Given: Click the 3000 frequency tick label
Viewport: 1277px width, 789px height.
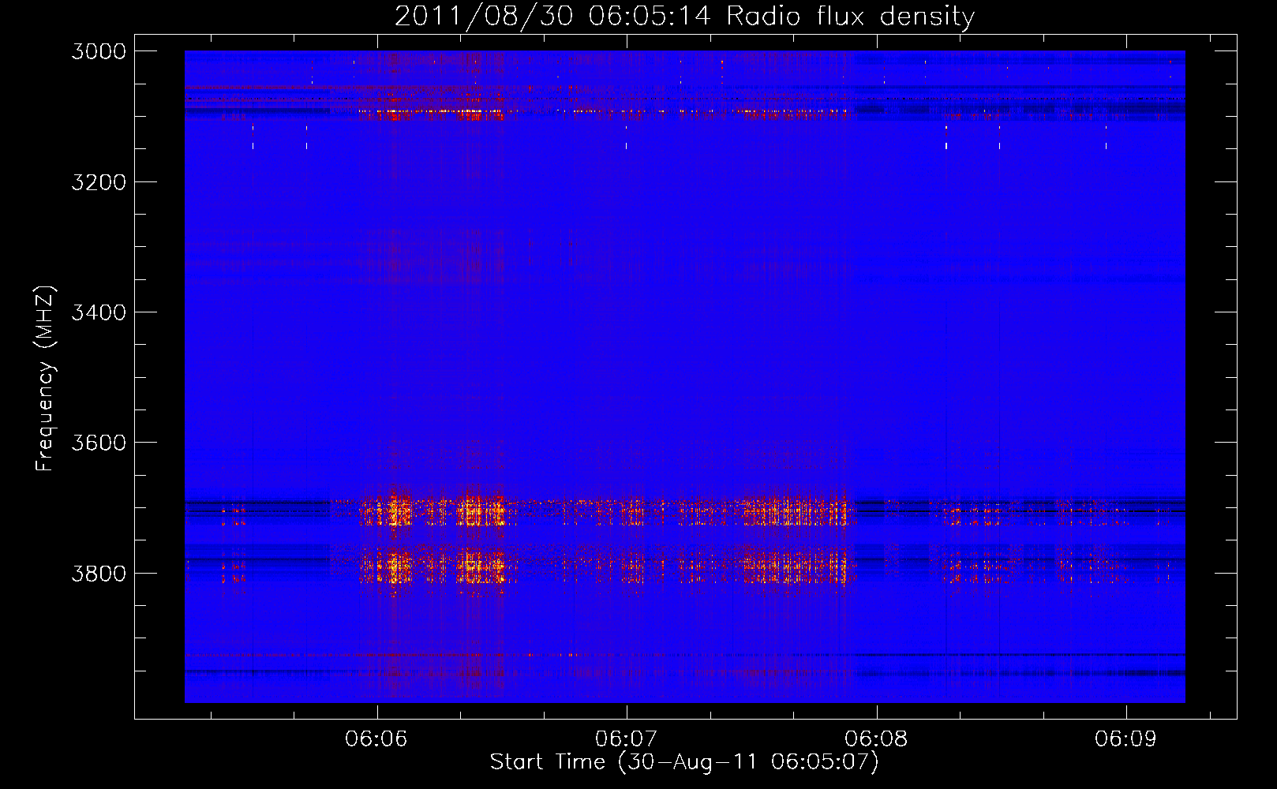Looking at the screenshot, I should click(99, 51).
